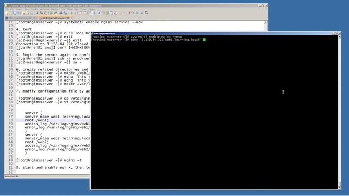Click 'root /web2;' on line 44
Screen dimensions: 349x196
click(37, 142)
